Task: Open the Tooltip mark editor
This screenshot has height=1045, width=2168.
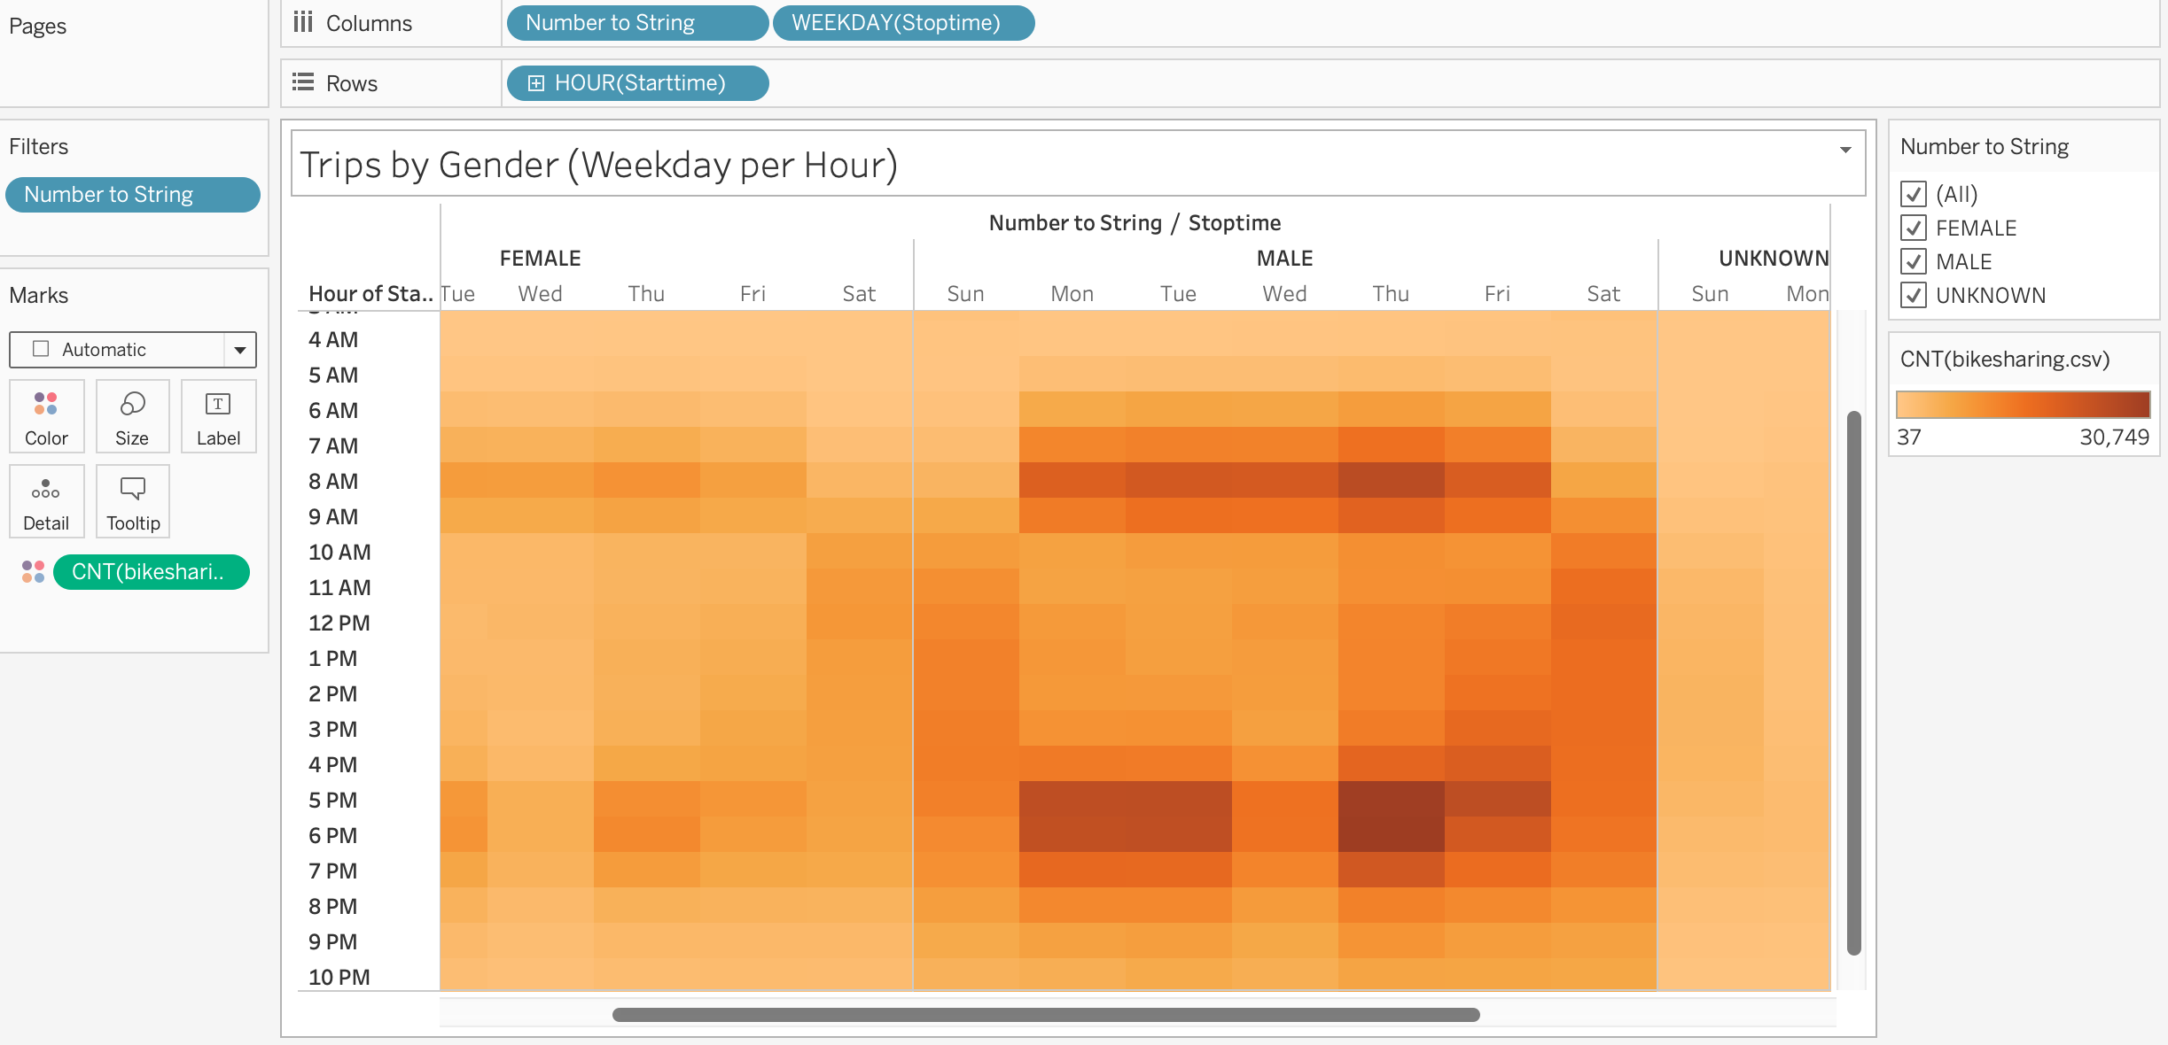Action: point(131,501)
